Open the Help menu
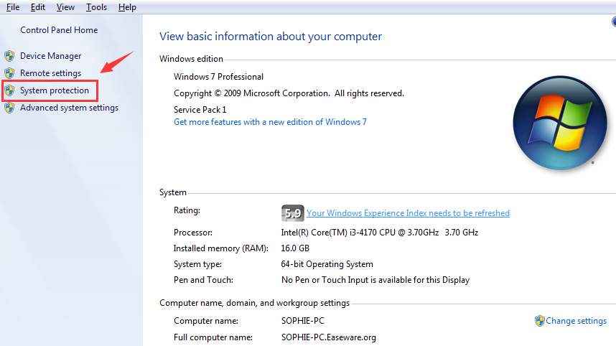Image resolution: width=616 pixels, height=346 pixels. coord(127,7)
